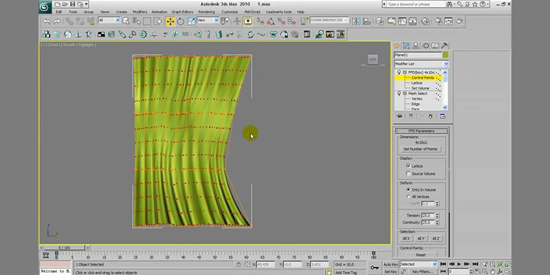This screenshot has width=550, height=275.
Task: Open quick access toolbar dropdown arrow
Action: 87,4
